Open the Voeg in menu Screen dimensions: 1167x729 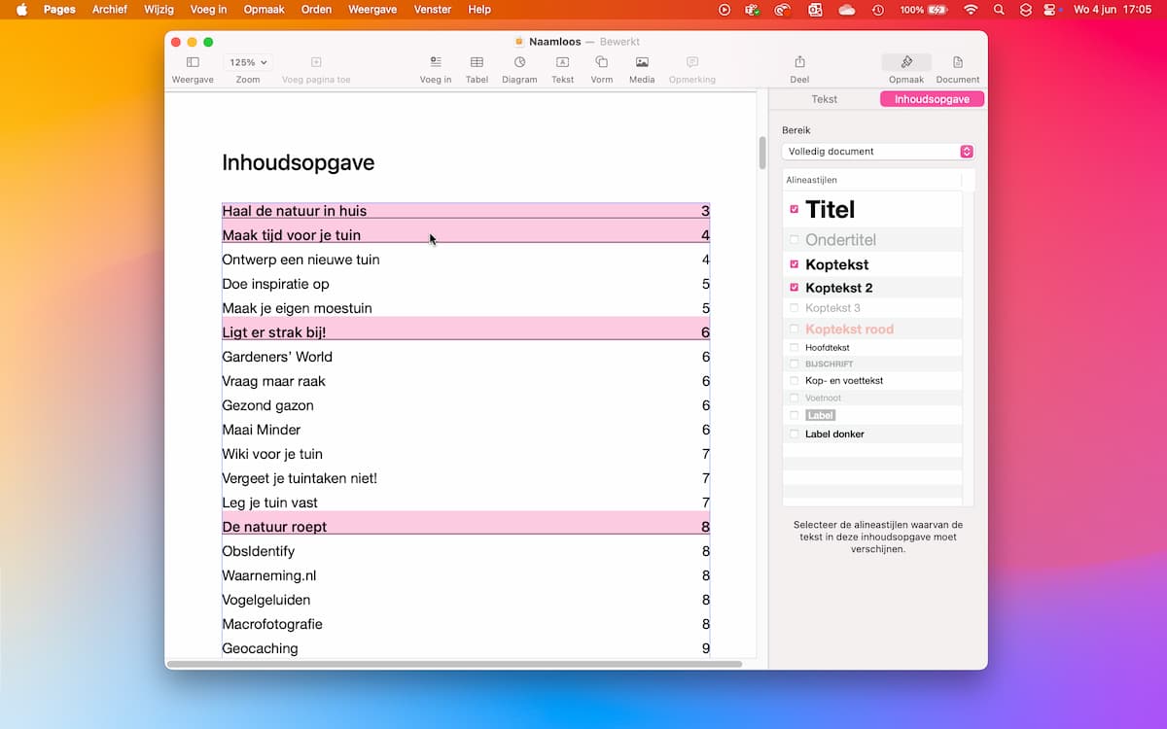click(208, 9)
